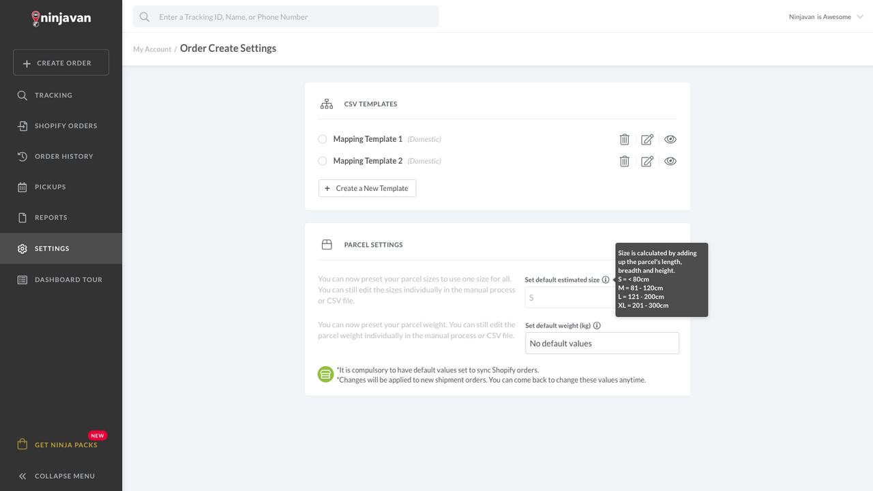
Task: Click the NEW badge on Ninja Packs
Action: click(x=98, y=436)
